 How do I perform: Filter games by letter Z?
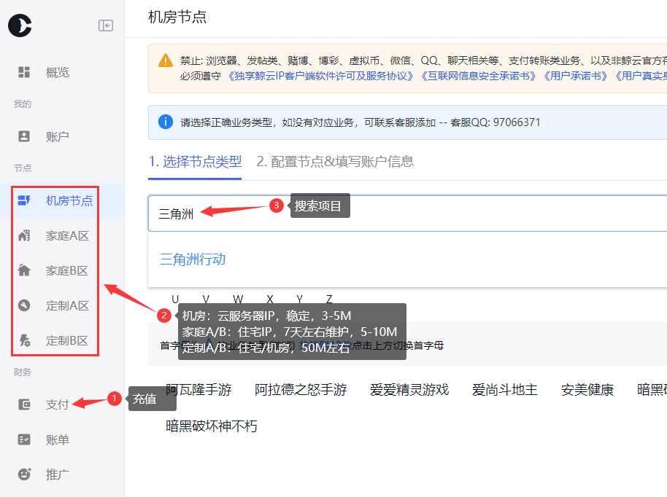[328, 299]
